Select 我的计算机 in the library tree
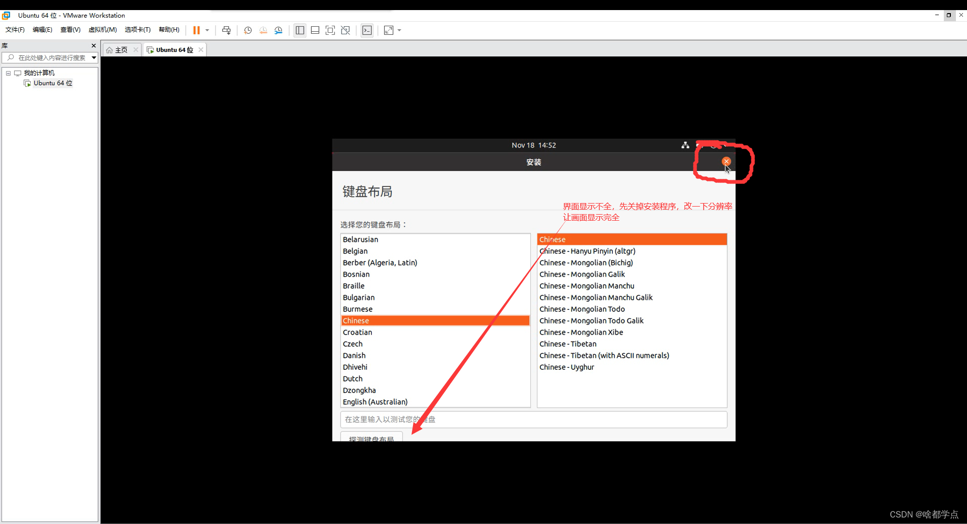Screen dimensions: 967x524 coord(39,73)
